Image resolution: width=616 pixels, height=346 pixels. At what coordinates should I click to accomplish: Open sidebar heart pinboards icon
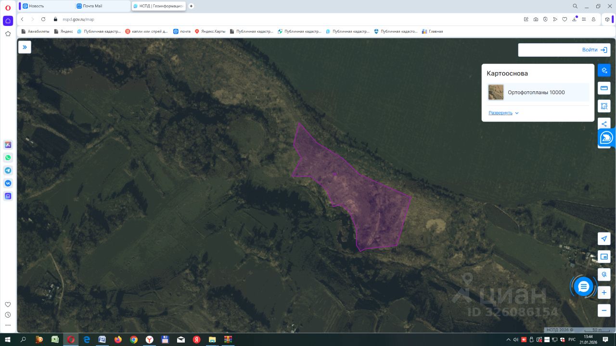(8, 304)
